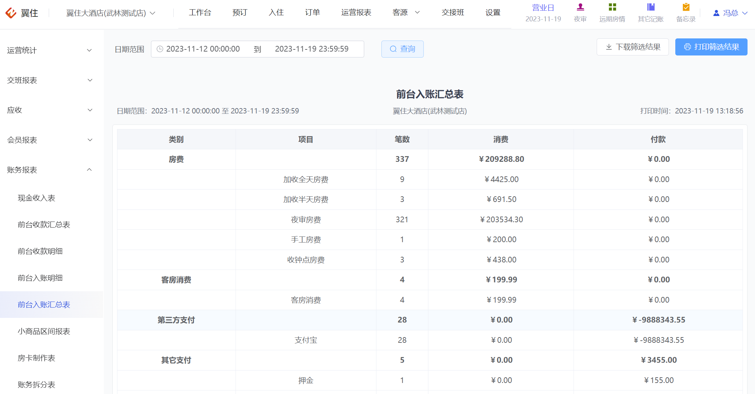
Task: Select the 加收全天房费 row
Action: (430, 180)
